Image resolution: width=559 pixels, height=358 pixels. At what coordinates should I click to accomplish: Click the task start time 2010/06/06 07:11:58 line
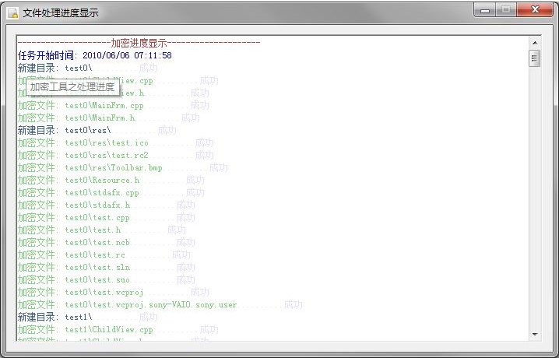tap(95, 55)
